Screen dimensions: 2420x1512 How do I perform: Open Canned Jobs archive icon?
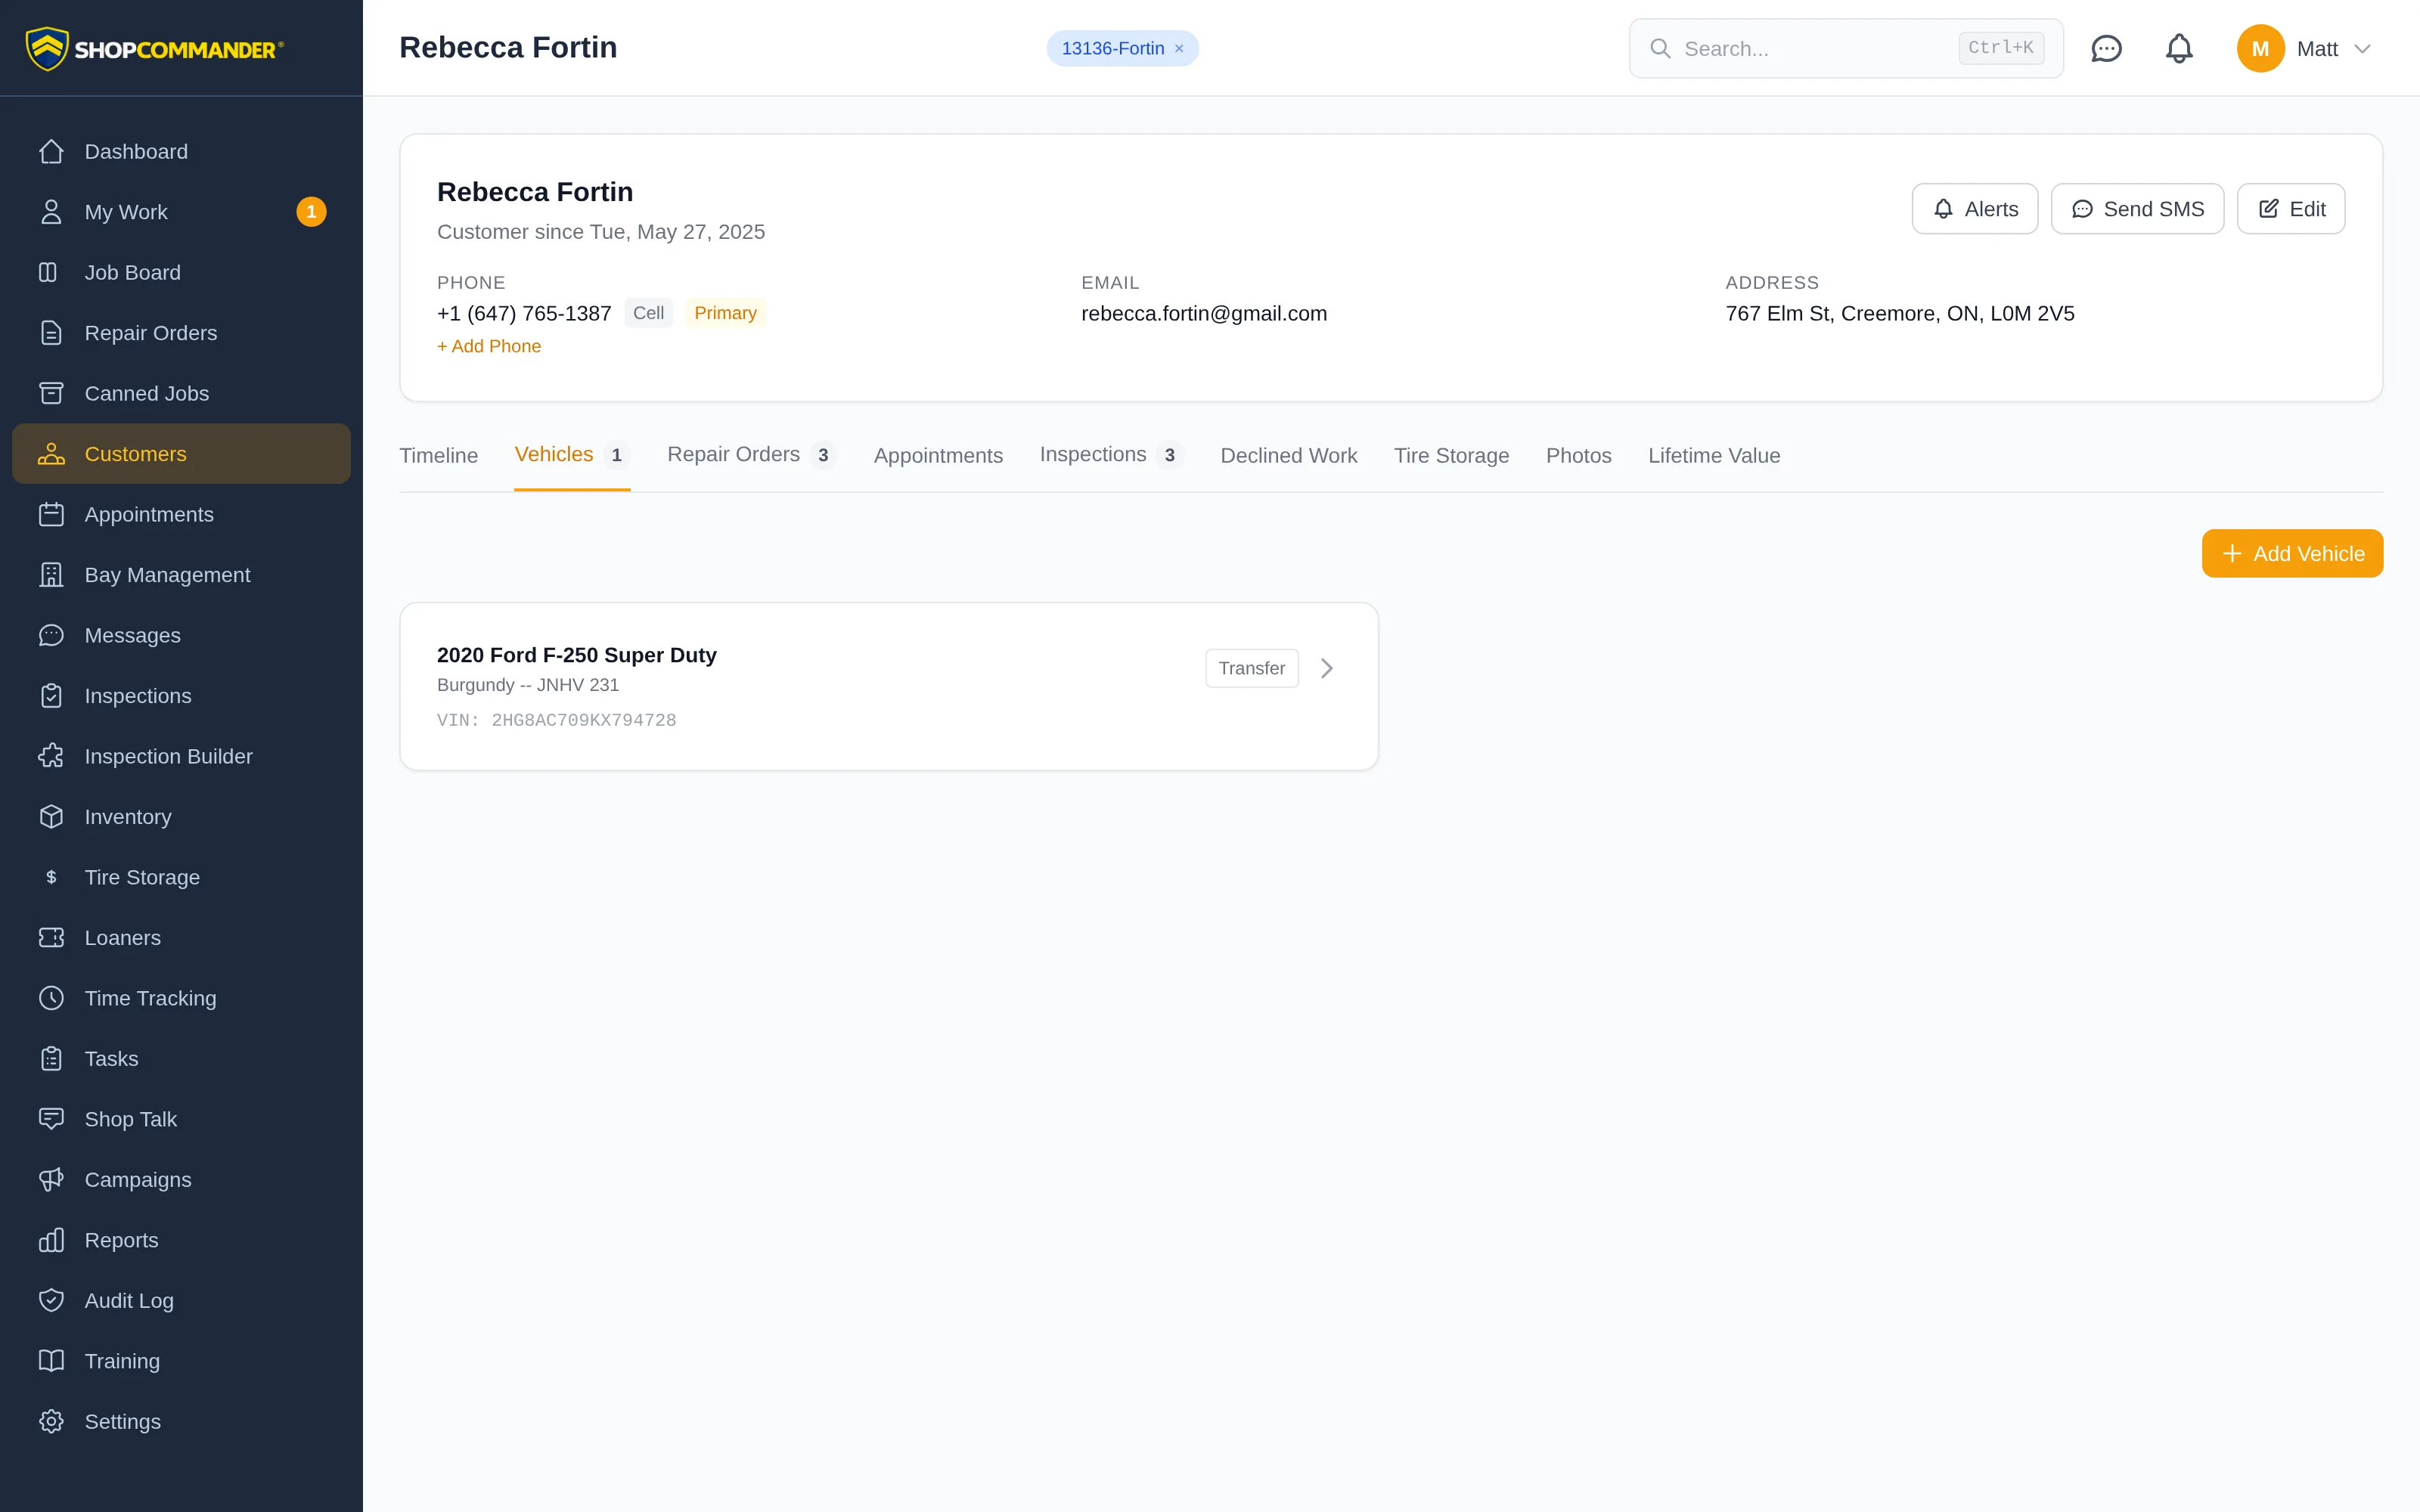tap(51, 393)
